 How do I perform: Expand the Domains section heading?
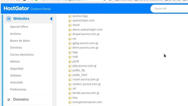21,100
